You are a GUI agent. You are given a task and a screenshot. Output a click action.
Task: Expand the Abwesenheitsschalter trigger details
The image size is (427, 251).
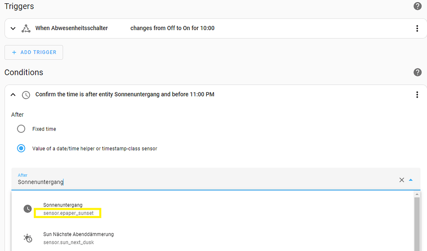[x=12, y=28]
